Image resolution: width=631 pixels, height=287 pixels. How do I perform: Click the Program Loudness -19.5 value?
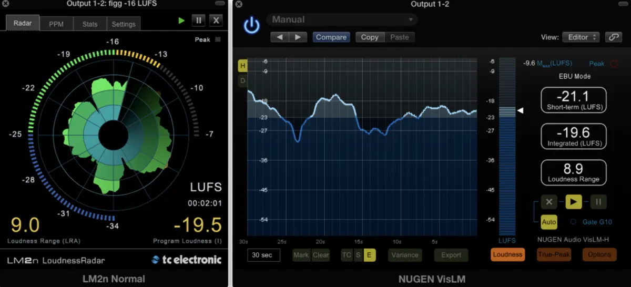coord(198,225)
